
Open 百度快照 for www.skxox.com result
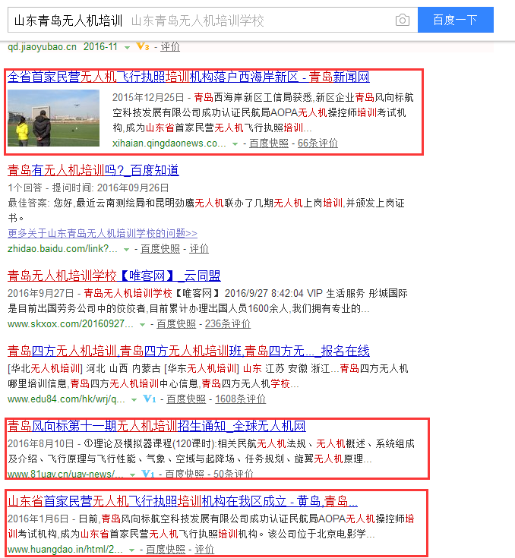click(176, 324)
